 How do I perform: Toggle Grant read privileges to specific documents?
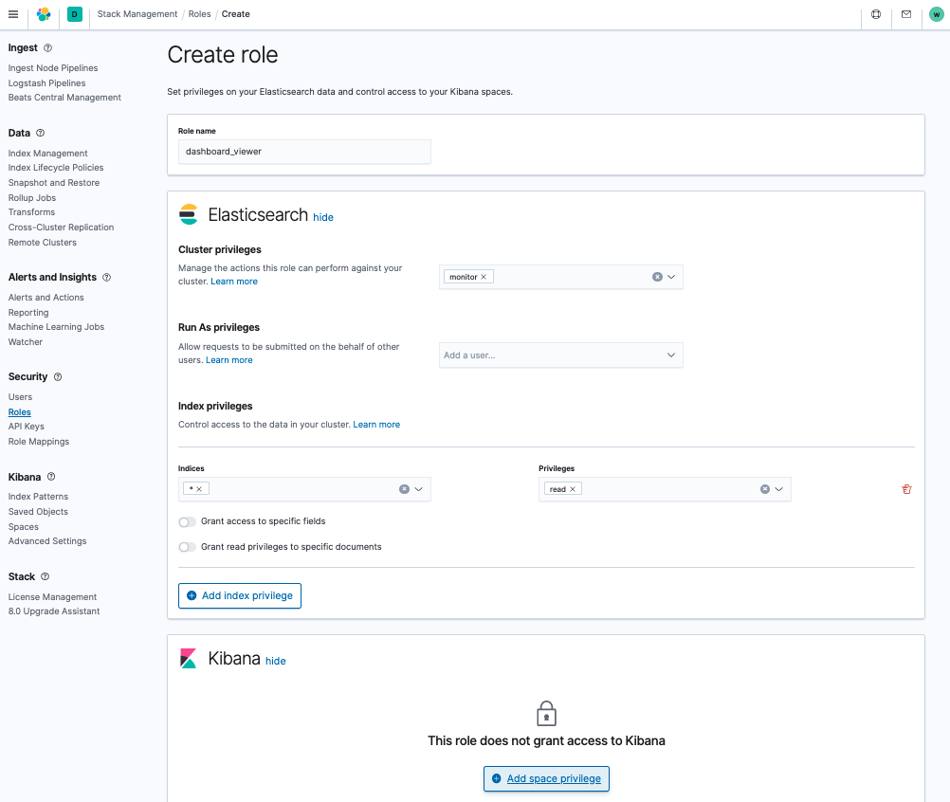tap(187, 547)
